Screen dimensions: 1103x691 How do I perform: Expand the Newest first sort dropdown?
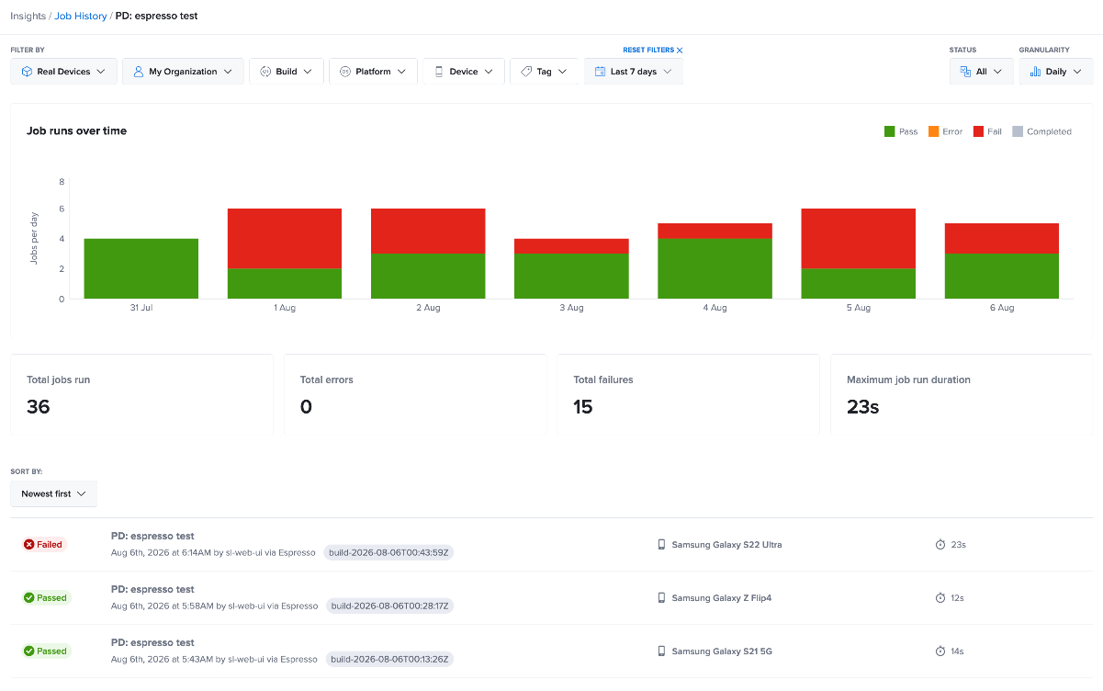coord(53,494)
